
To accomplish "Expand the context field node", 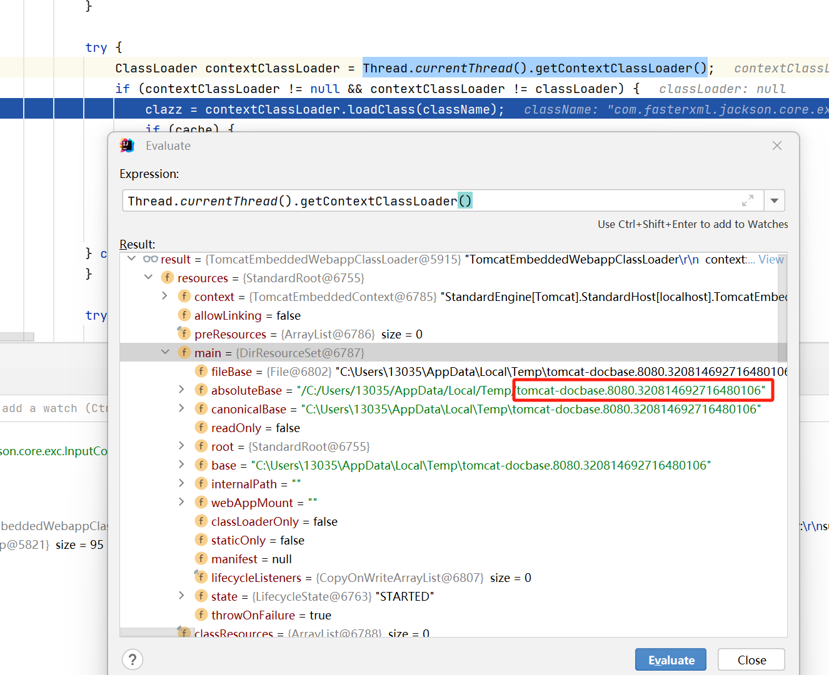I will tap(164, 296).
